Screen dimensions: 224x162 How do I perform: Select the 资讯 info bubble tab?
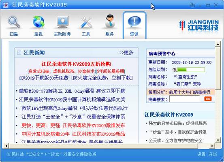point(134,26)
